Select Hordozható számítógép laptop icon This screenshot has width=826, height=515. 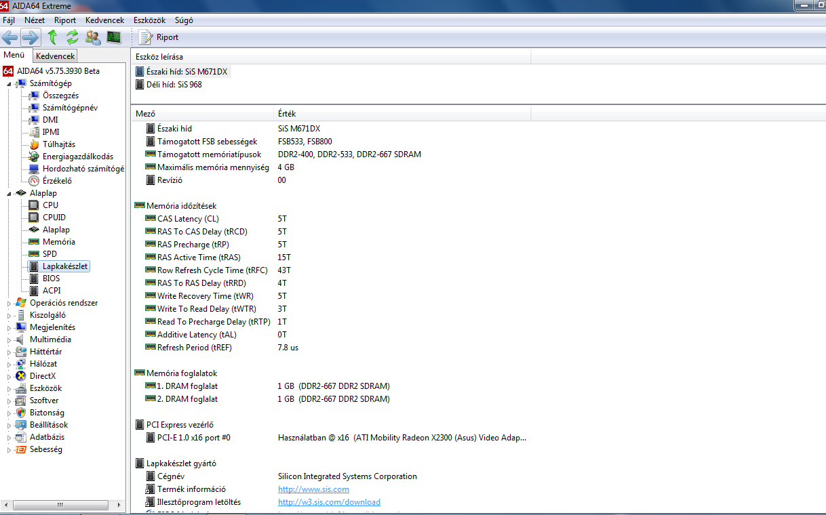point(34,169)
